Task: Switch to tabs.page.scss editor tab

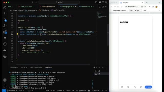Action: [26, 7]
